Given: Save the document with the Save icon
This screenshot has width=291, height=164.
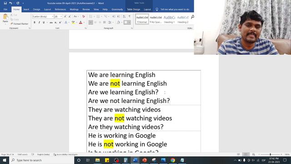Looking at the screenshot, I should tap(5, 3).
